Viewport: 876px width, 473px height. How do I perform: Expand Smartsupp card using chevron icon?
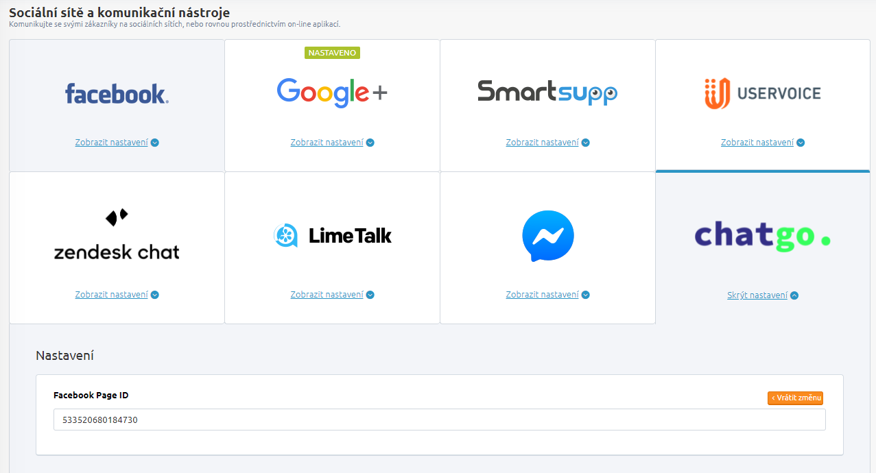pyautogui.click(x=586, y=143)
